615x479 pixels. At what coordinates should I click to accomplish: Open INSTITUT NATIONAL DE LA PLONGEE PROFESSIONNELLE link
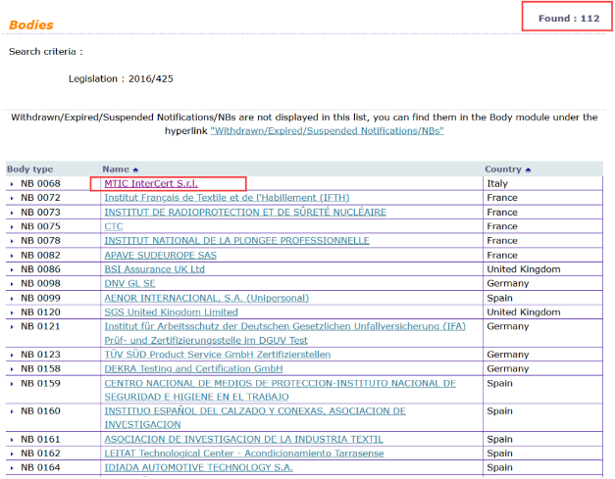click(x=236, y=241)
